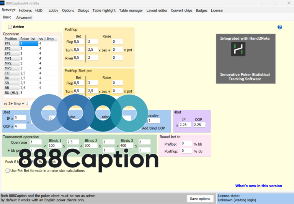Click the Postflop Turn Bet field
294x204 pixels.
79,50
